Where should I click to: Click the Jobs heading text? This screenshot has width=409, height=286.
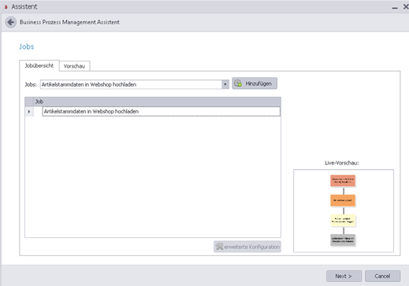(27, 46)
